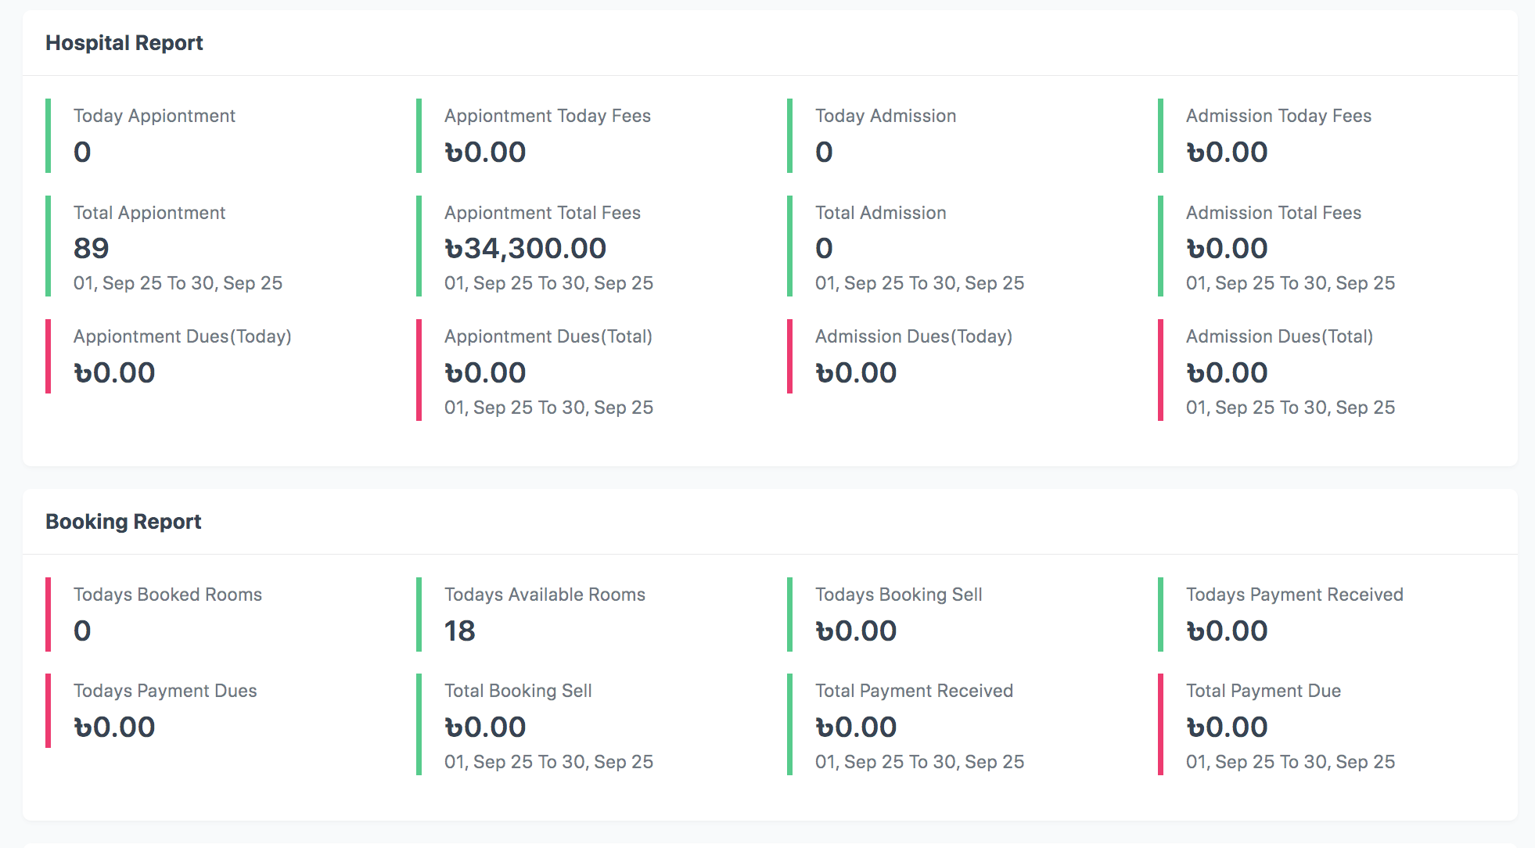Select the ৳34,300.00 Appiontment Total Fees

[x=525, y=249]
